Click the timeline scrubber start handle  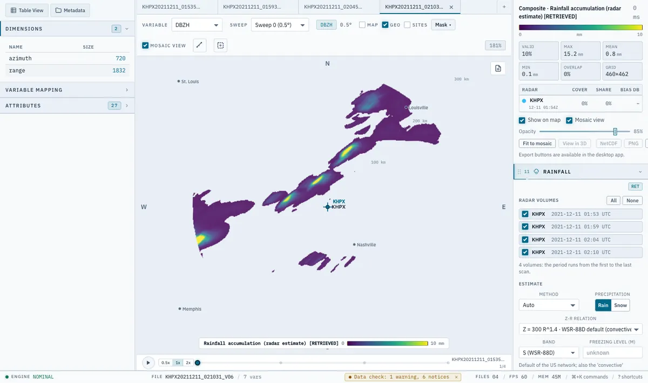tap(198, 363)
